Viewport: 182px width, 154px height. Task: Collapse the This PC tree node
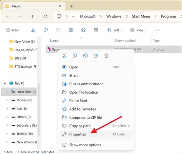point(5,83)
